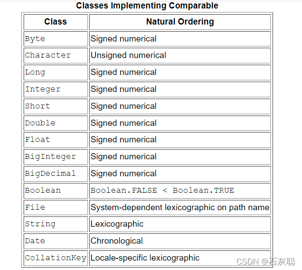Click the Class column header

tap(56, 22)
